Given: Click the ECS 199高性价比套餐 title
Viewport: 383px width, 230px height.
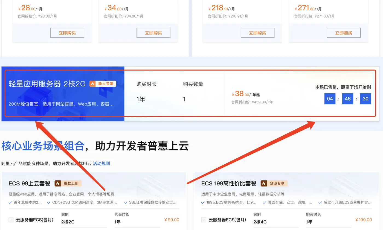Looking at the screenshot, I should pyautogui.click(x=229, y=183).
